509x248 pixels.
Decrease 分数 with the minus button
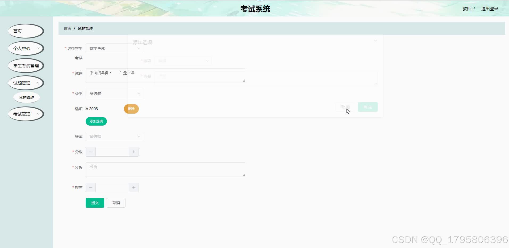(91, 152)
